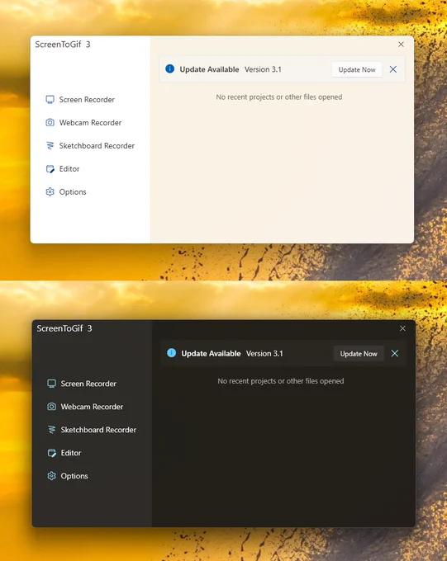
Task: Click Screen Recorder monitor icon in dark window
Action: click(51, 384)
